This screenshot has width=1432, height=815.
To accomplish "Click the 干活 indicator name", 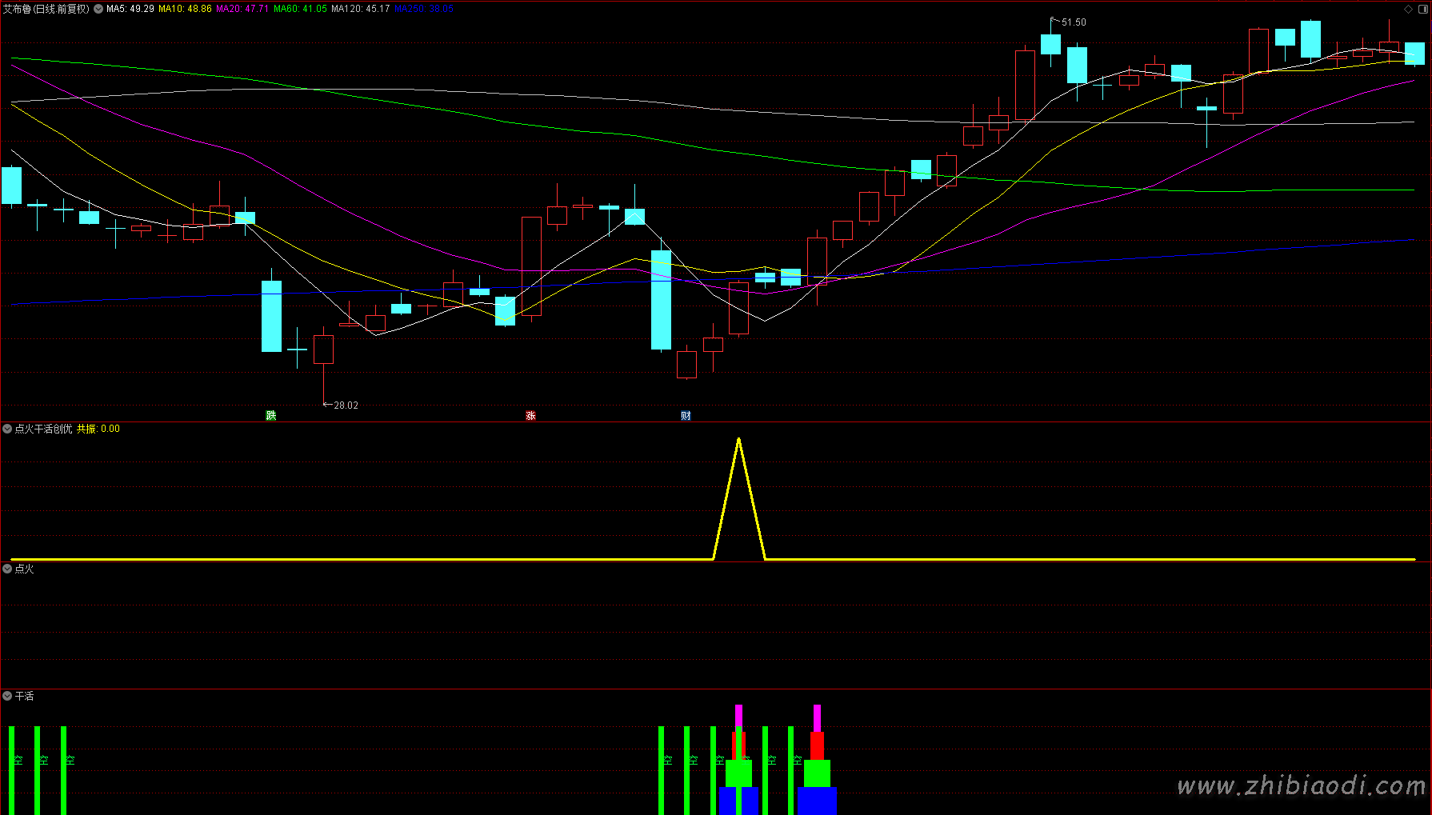I will (x=24, y=697).
